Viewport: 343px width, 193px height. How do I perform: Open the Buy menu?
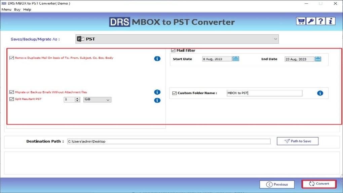tap(17, 9)
